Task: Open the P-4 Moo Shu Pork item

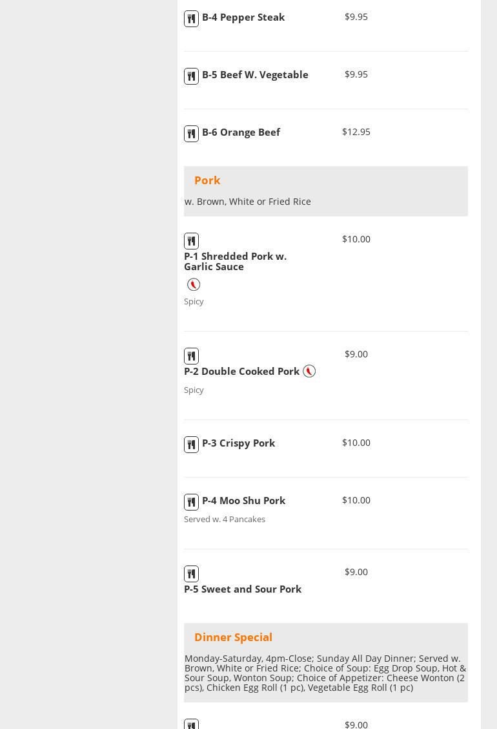Action: pyautogui.click(x=243, y=500)
